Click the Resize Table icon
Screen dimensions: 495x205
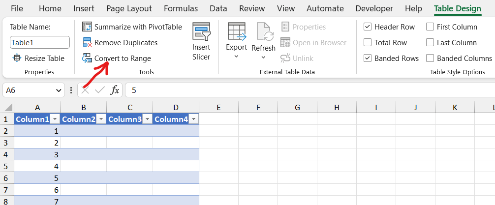click(x=17, y=59)
